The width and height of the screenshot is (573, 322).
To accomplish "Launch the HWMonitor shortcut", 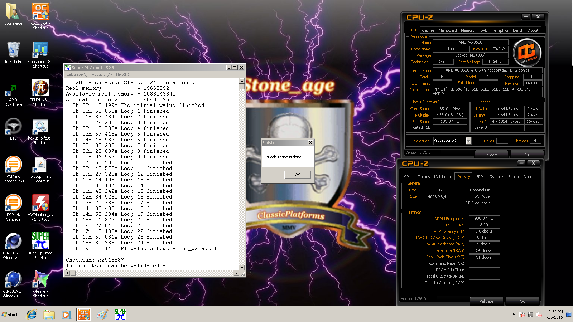I will click(x=40, y=208).
